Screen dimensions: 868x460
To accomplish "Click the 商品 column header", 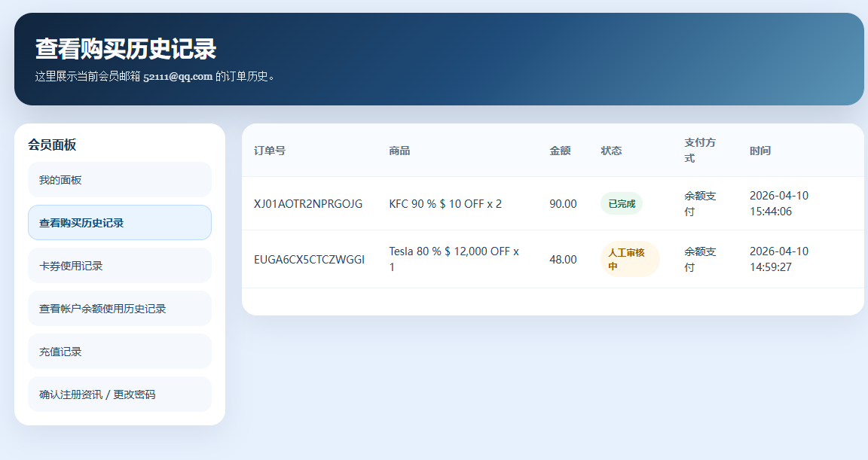I will 399,151.
